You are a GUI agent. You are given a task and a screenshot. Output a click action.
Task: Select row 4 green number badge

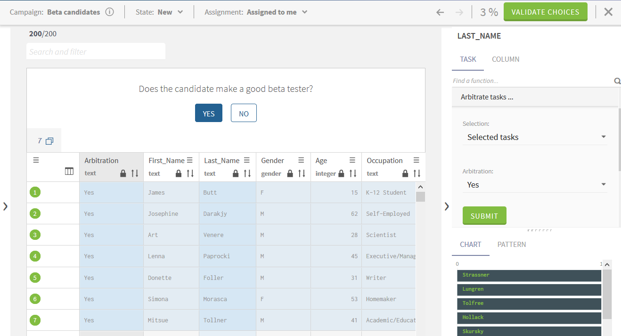pos(35,256)
